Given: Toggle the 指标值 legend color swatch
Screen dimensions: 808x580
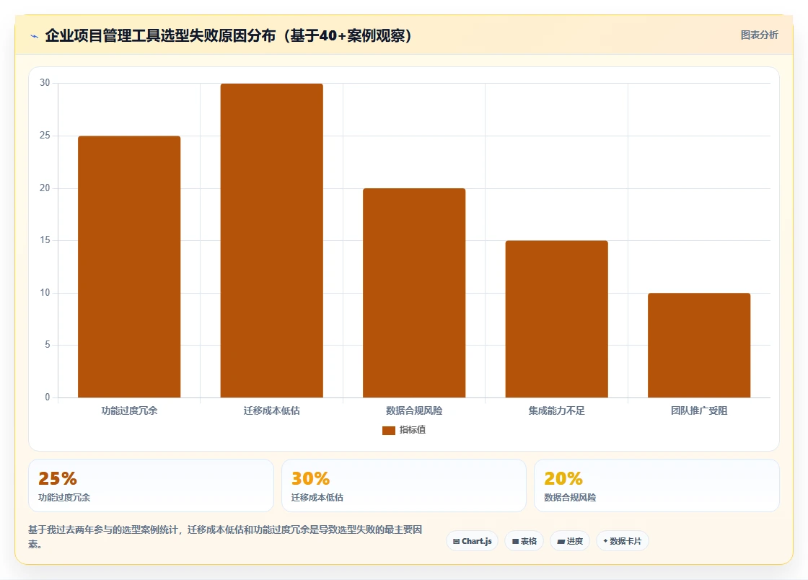Looking at the screenshot, I should tap(389, 430).
